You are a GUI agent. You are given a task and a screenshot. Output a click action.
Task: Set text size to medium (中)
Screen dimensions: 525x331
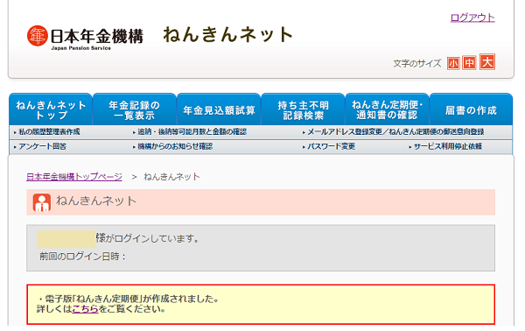469,63
